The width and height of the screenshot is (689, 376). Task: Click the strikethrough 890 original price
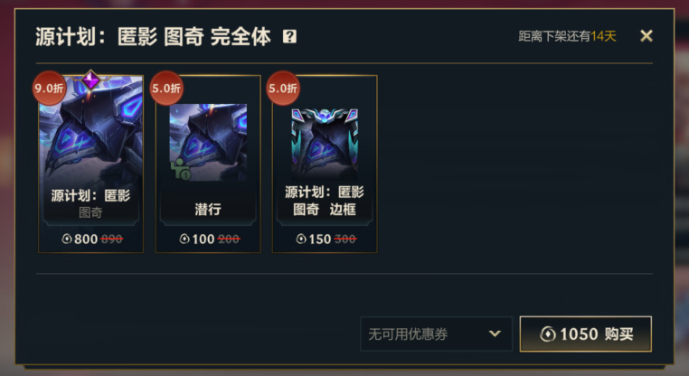point(111,240)
